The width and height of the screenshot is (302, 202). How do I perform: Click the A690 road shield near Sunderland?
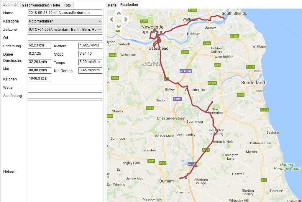(241, 95)
